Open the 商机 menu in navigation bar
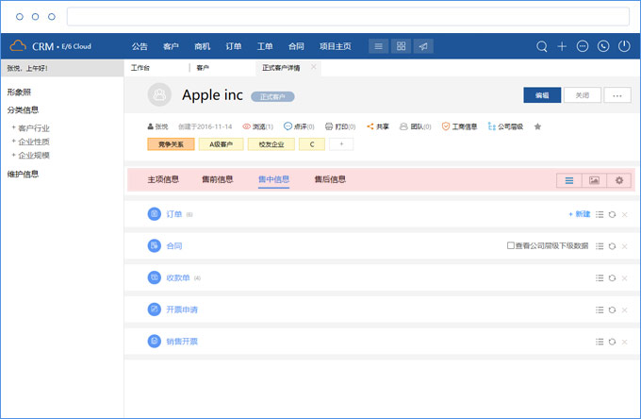The image size is (641, 419). [x=202, y=46]
